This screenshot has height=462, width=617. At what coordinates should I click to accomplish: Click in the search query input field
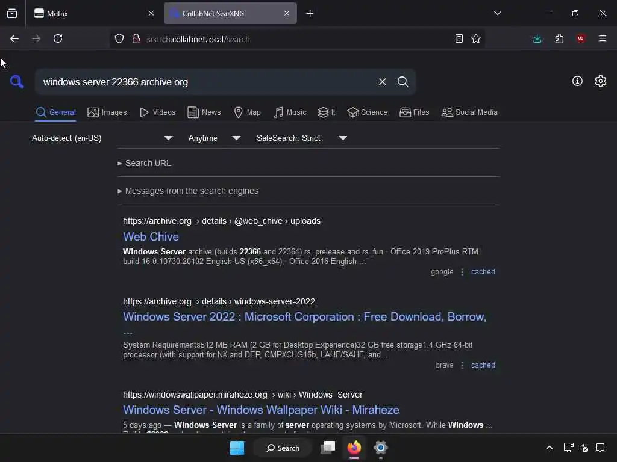click(205, 82)
